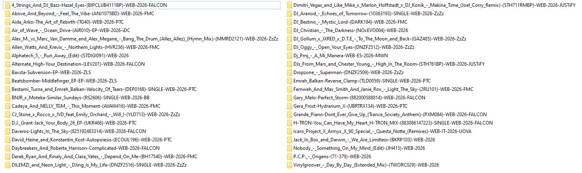Click folder icon of DJ_Aranod_-_Echoes_of_Tomorrow
582x173 pixels.
coord(289,14)
